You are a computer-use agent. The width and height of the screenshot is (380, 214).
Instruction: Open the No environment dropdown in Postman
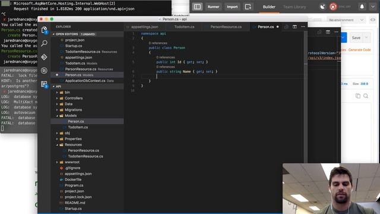[346, 20]
